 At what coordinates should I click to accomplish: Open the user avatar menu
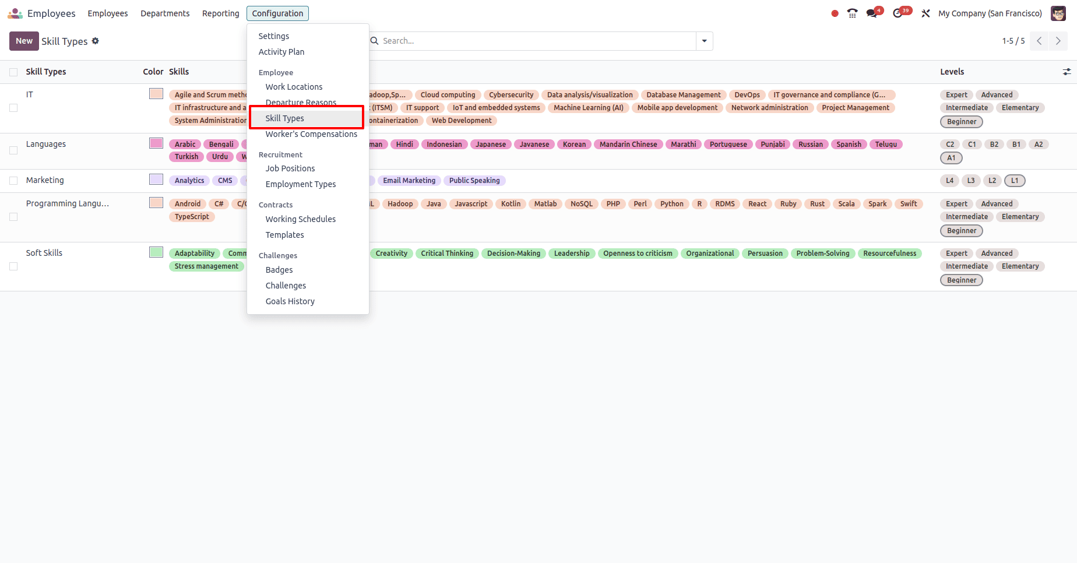pos(1058,13)
